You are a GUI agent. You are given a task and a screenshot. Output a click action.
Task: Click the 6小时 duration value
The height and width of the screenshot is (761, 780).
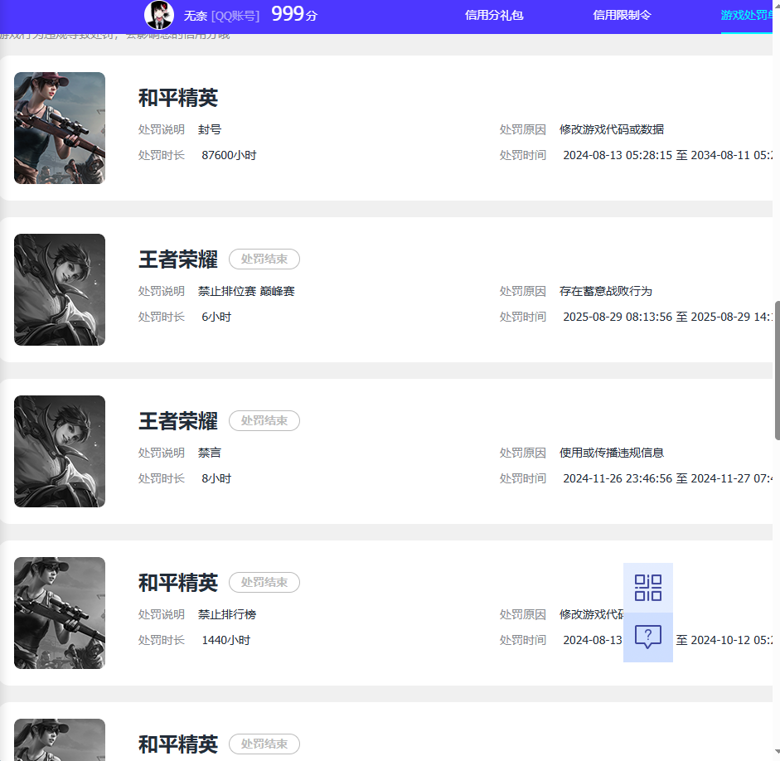216,317
